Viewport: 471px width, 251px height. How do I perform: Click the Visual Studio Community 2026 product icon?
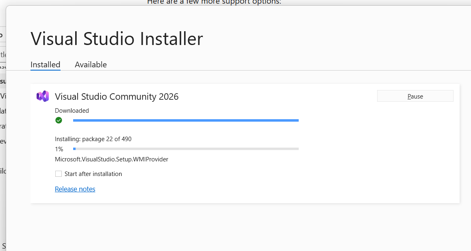pos(43,96)
